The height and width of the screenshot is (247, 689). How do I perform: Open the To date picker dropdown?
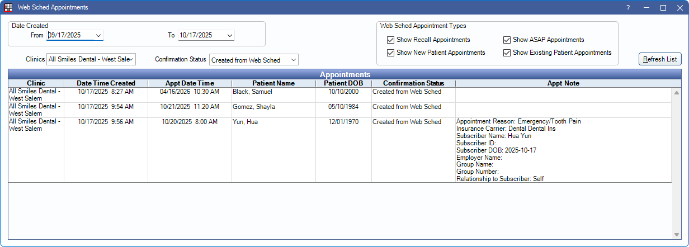(x=229, y=35)
